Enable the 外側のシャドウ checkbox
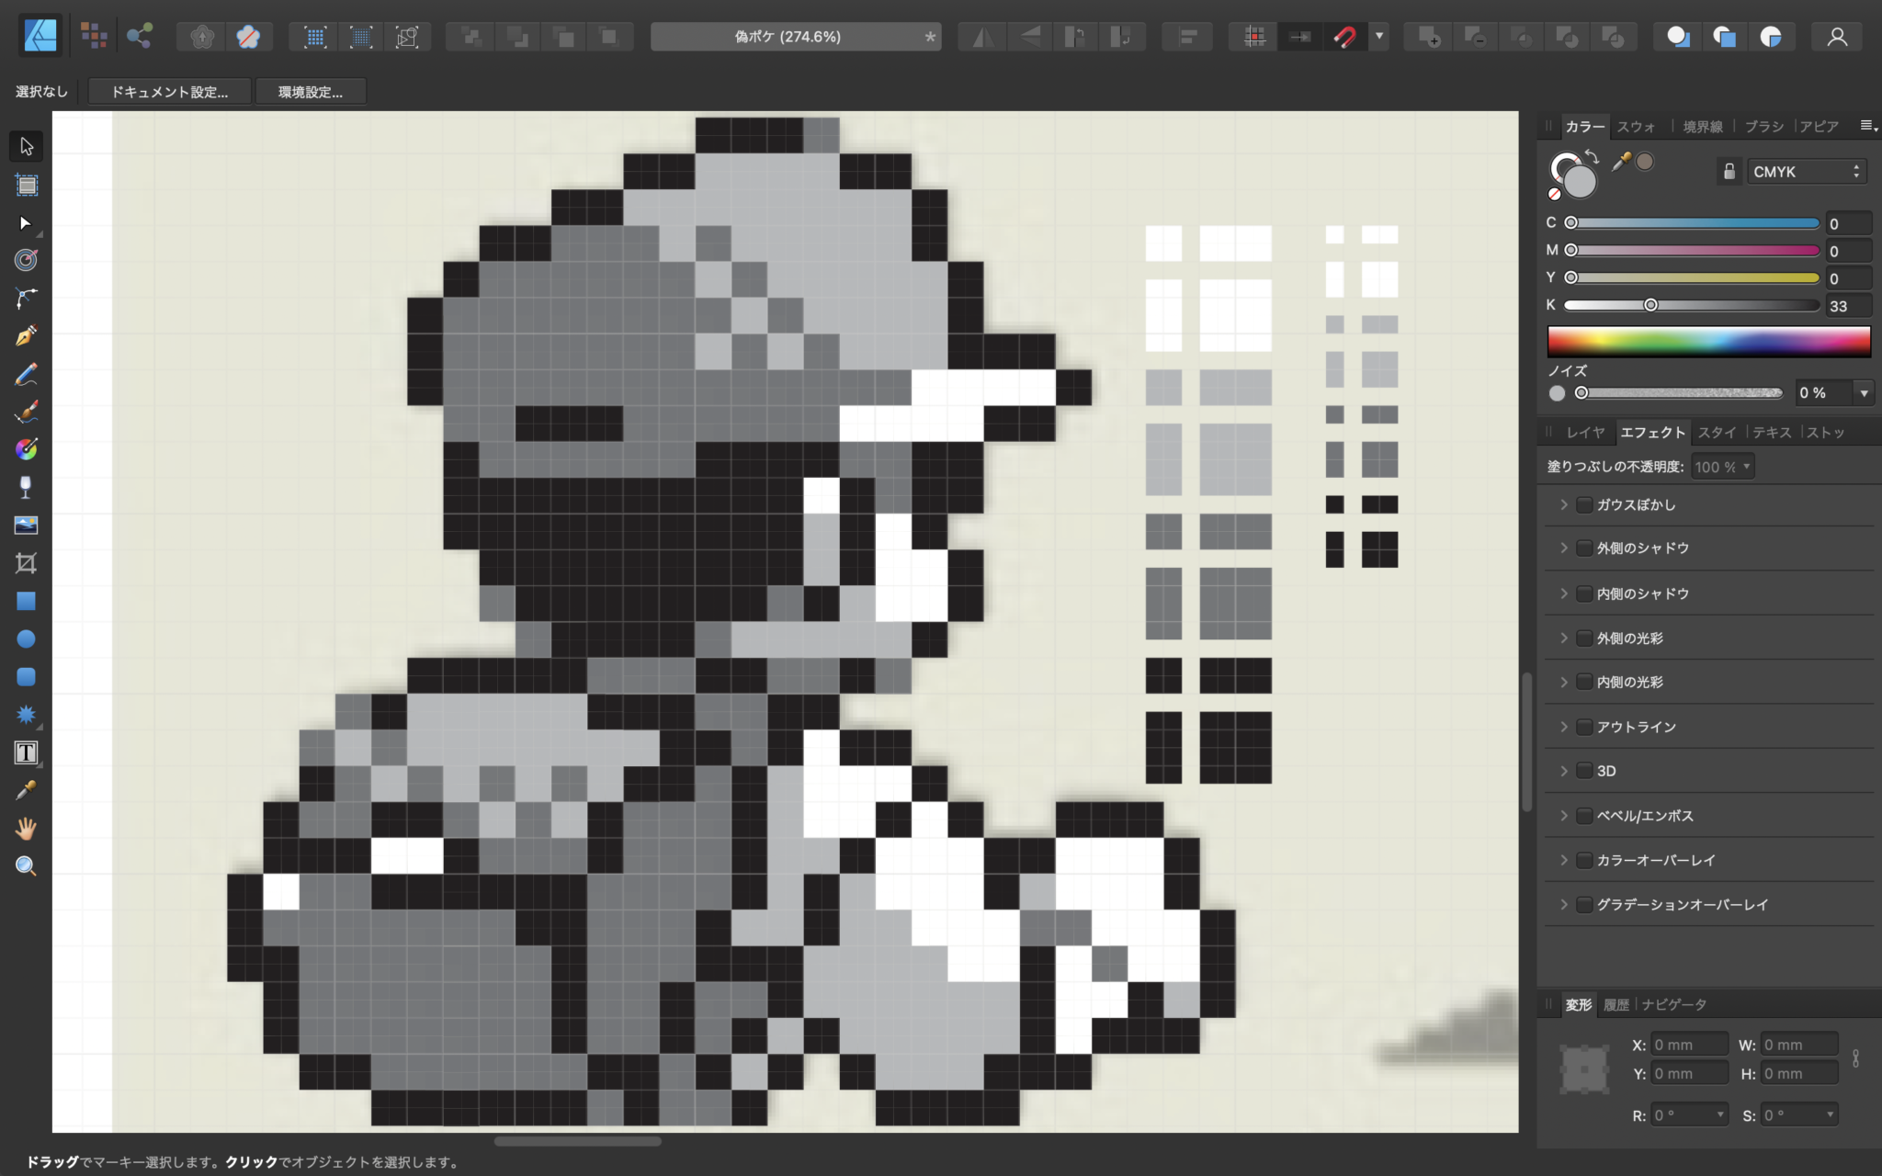This screenshot has width=1882, height=1176. pyautogui.click(x=1584, y=548)
